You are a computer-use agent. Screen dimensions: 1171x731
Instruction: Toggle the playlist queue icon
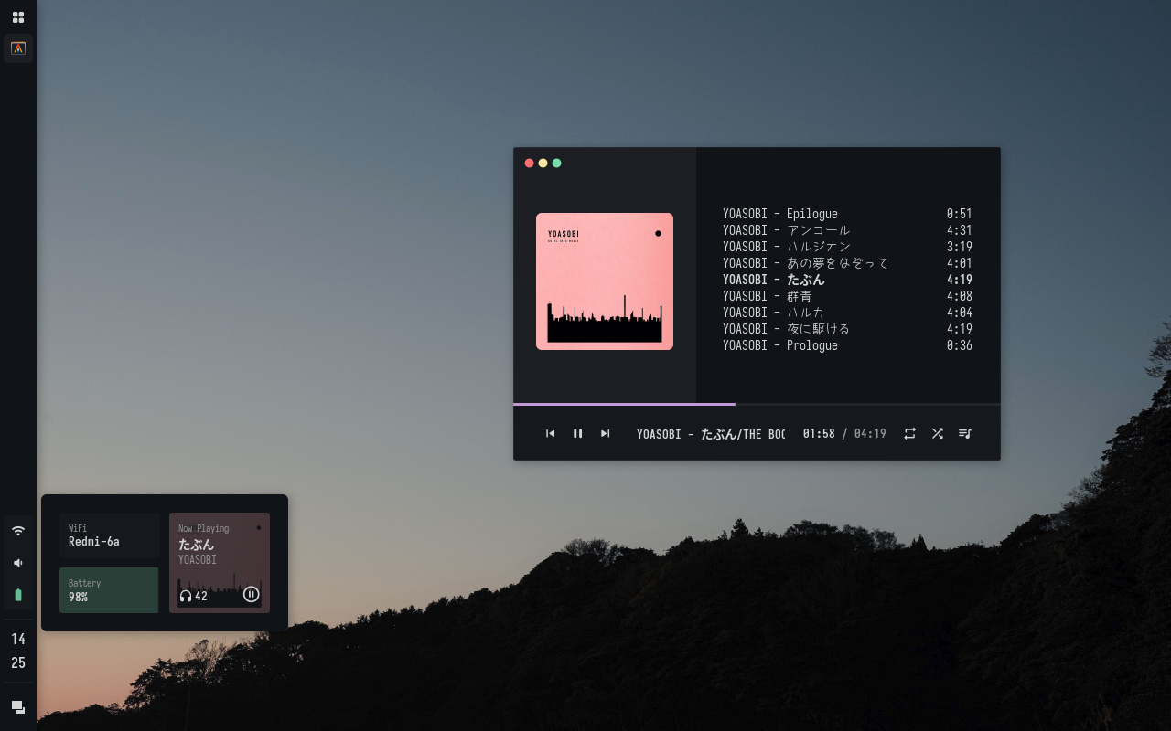point(964,433)
